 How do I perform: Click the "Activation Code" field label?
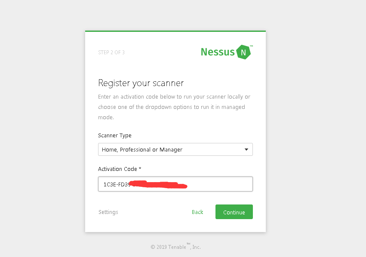117,169
